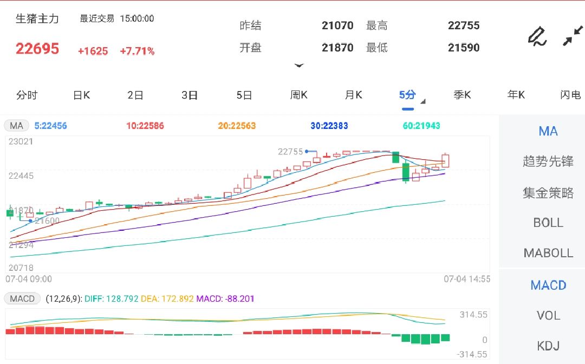Open the drawing pen tool icon

537,36
